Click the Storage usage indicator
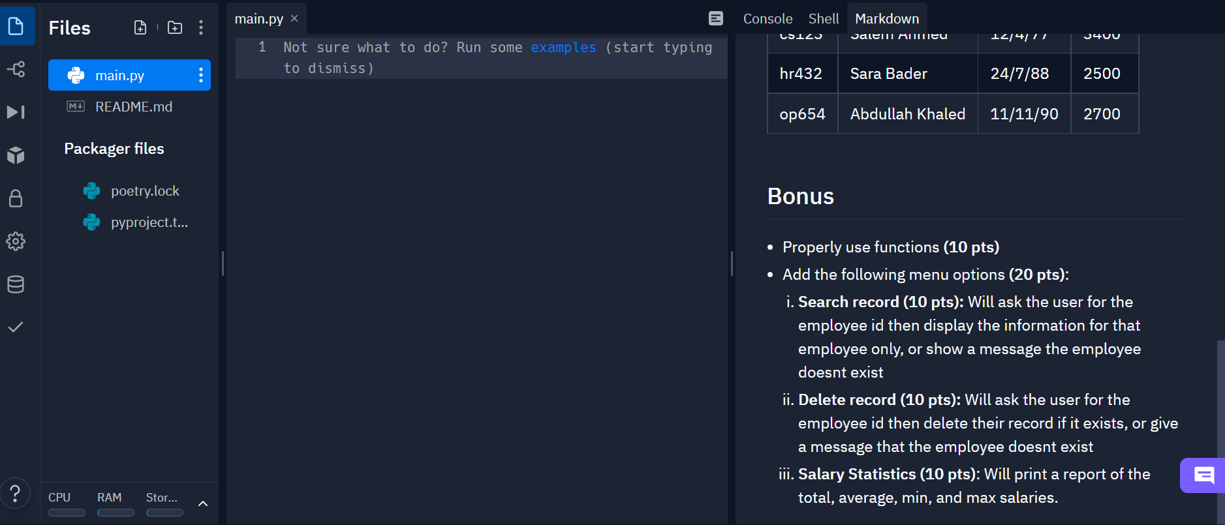 tap(164, 503)
